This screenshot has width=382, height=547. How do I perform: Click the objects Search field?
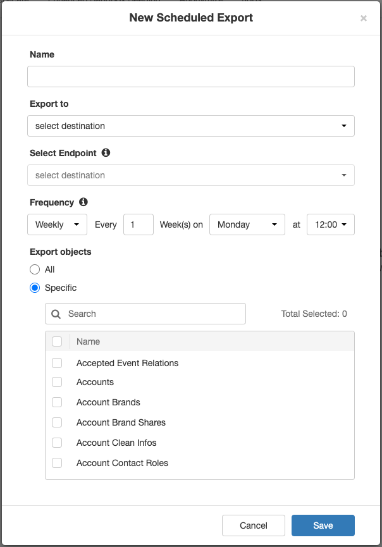pyautogui.click(x=145, y=314)
